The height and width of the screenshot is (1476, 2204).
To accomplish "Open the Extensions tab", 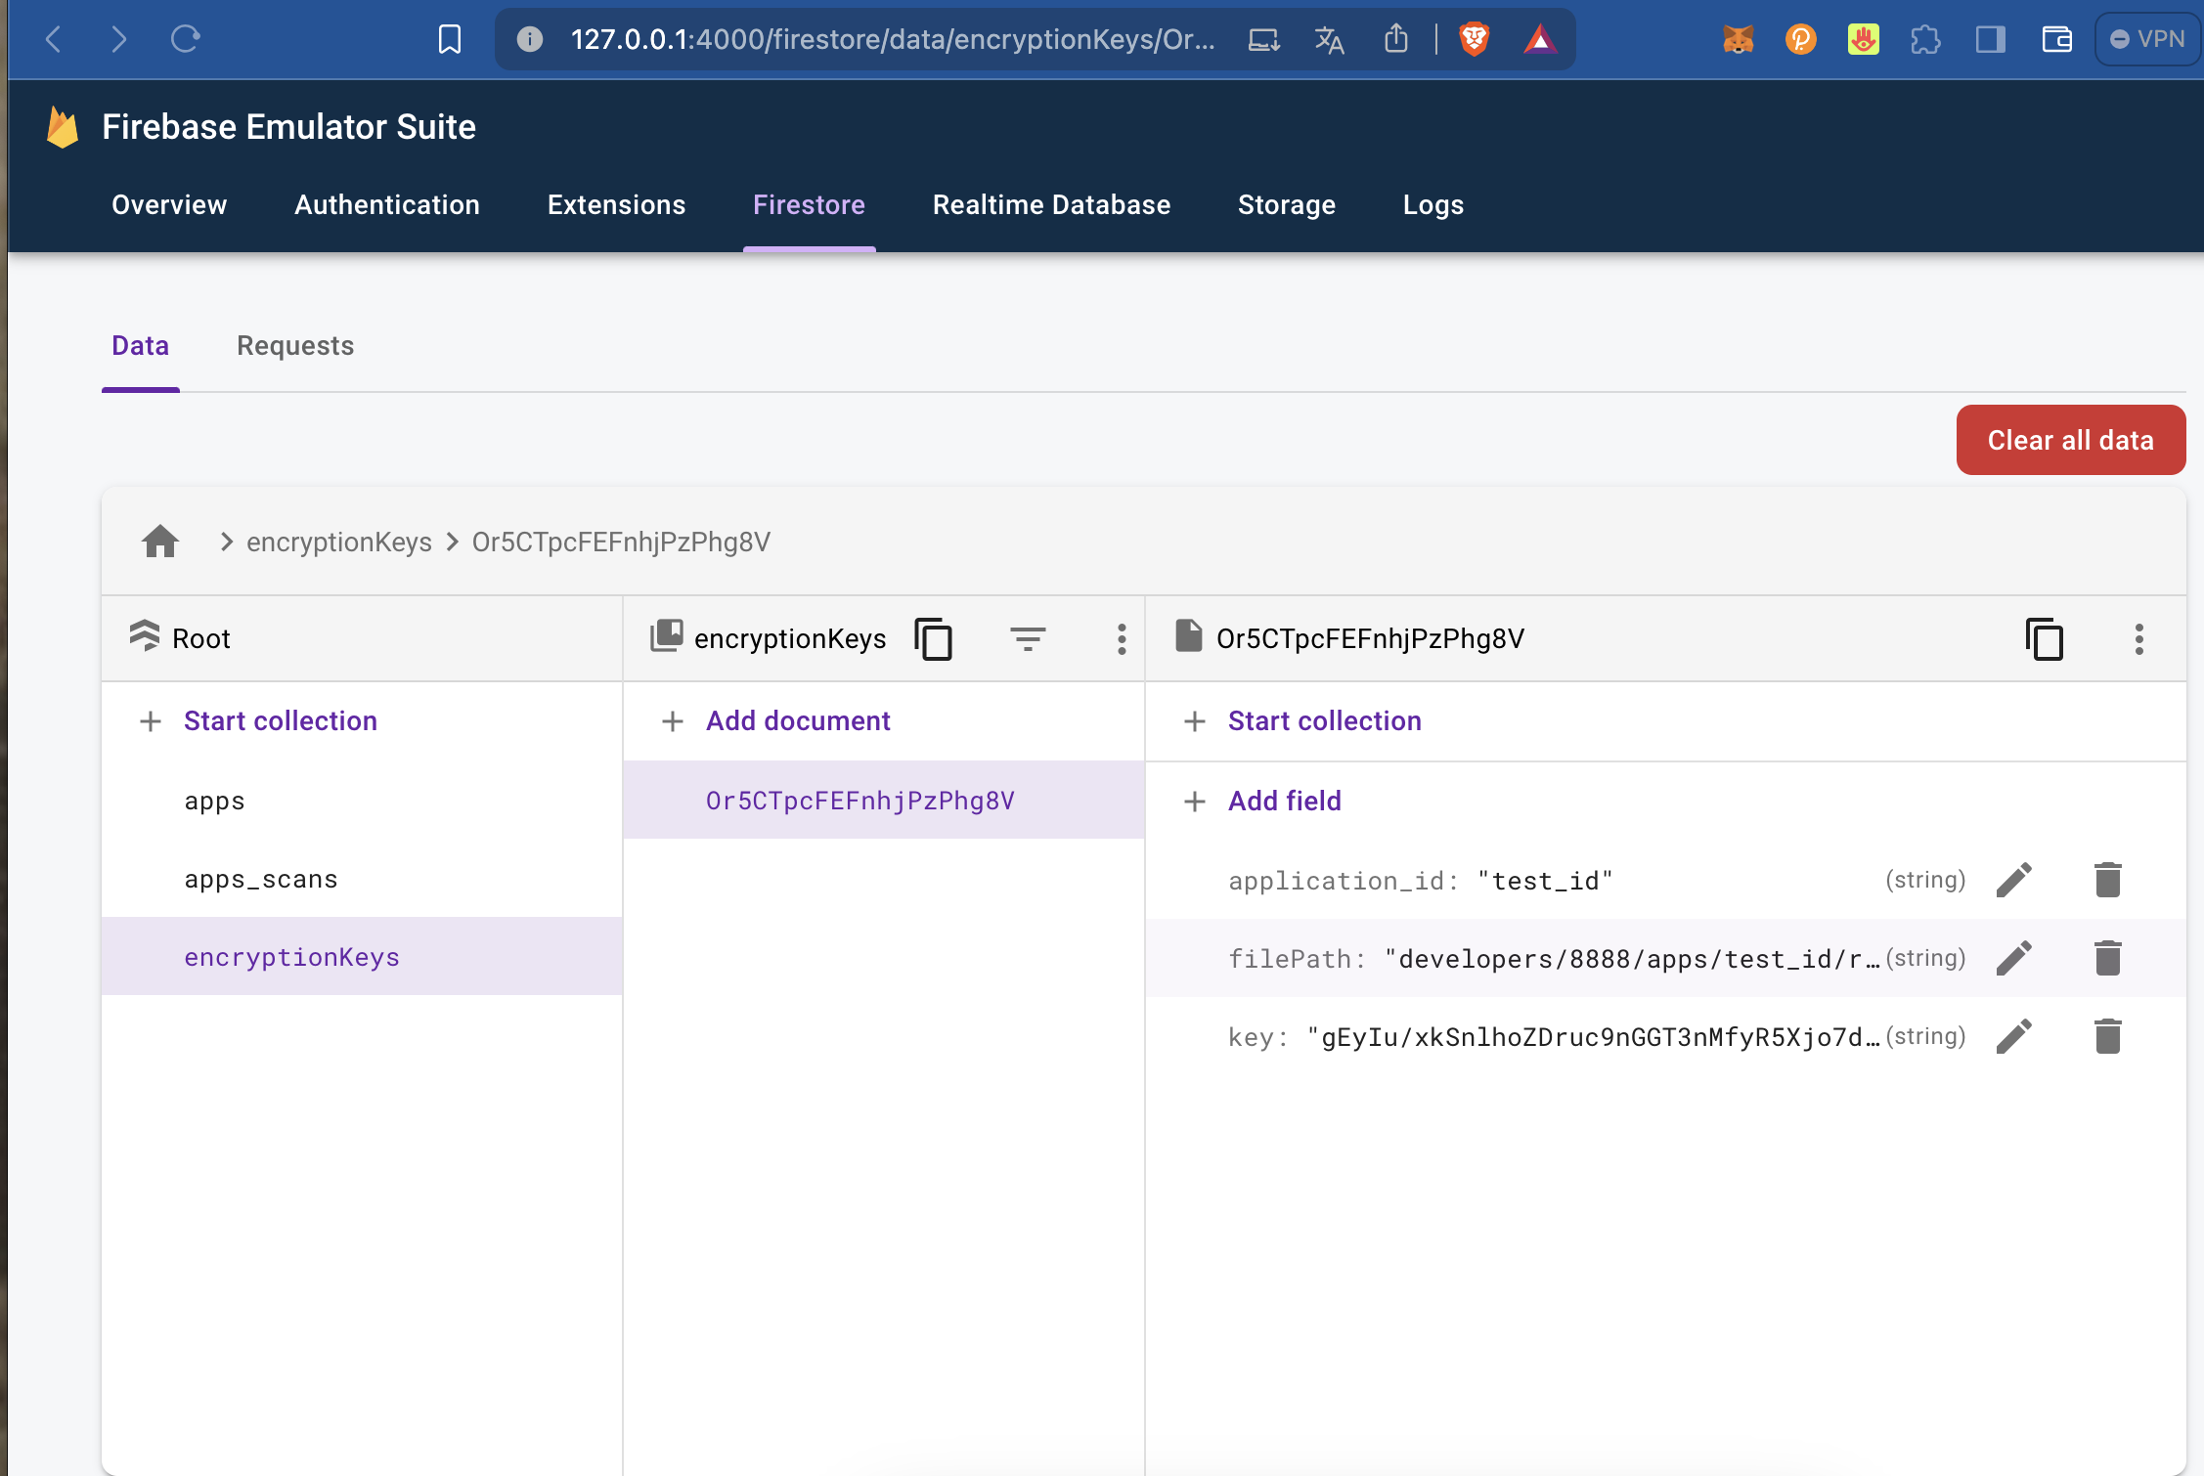I will click(x=616, y=204).
